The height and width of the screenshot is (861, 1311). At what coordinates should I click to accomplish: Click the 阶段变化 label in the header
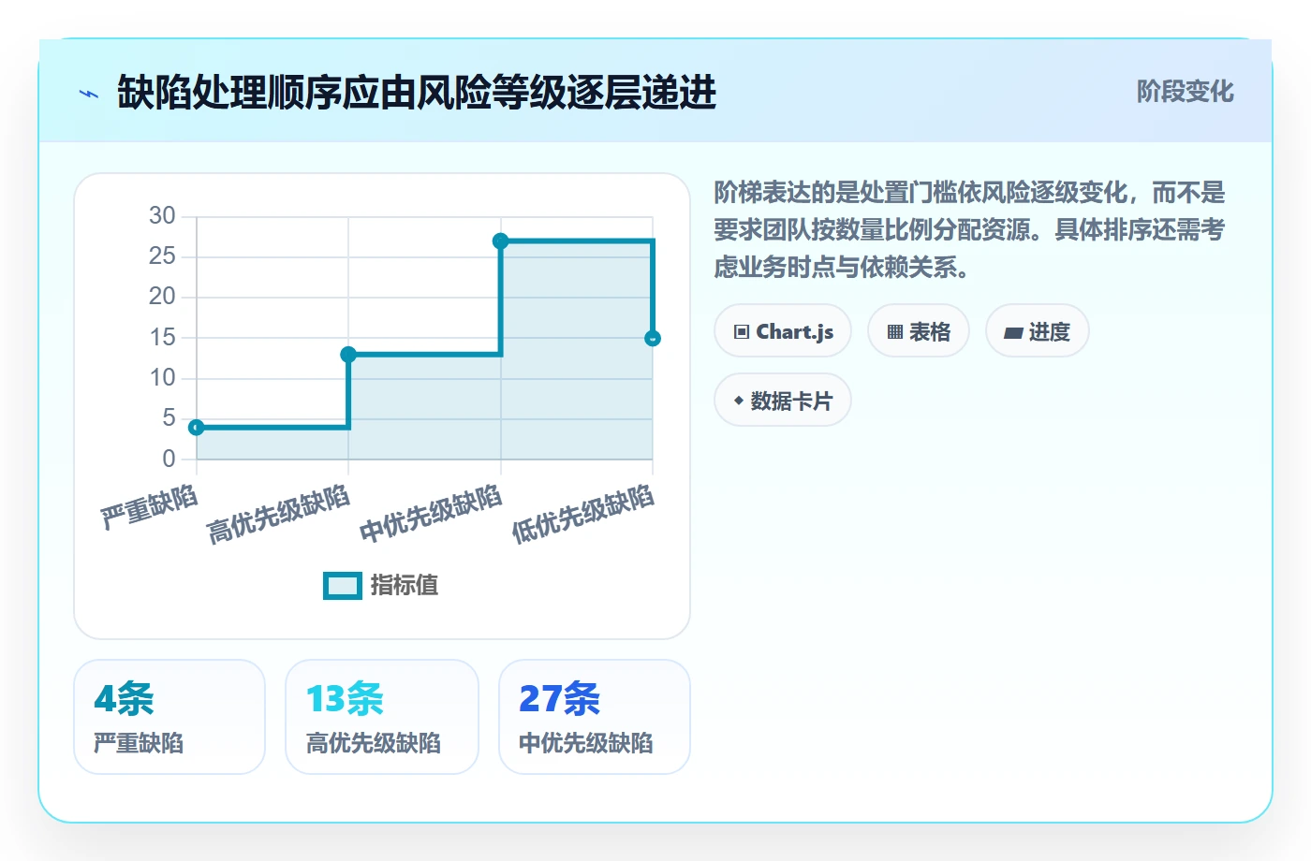[x=1186, y=92]
